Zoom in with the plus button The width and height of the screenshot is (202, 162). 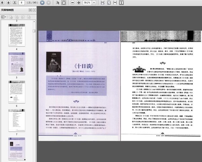pyautogui.click(x=79, y=3)
